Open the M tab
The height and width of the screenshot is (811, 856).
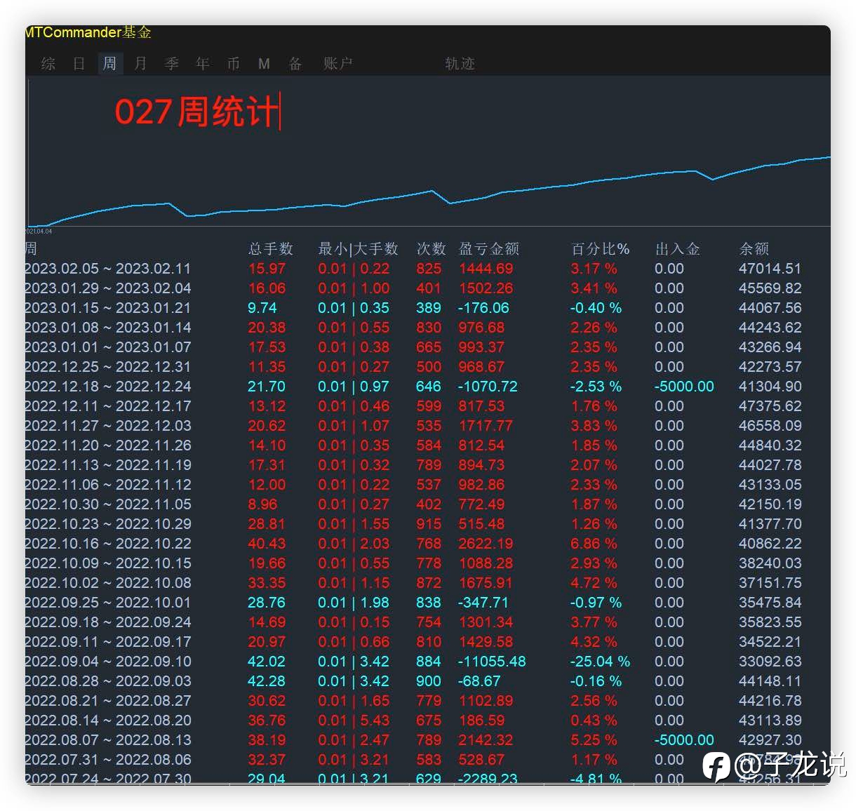(265, 64)
